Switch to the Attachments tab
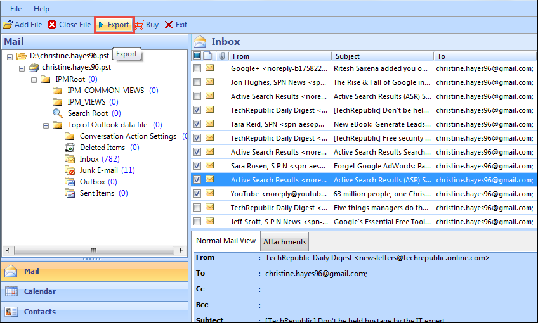 (285, 242)
